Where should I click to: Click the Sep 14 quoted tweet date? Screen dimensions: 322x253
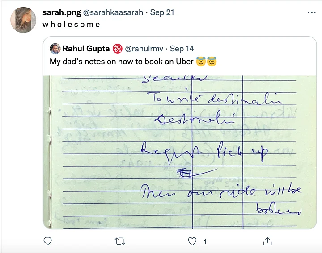coord(182,49)
